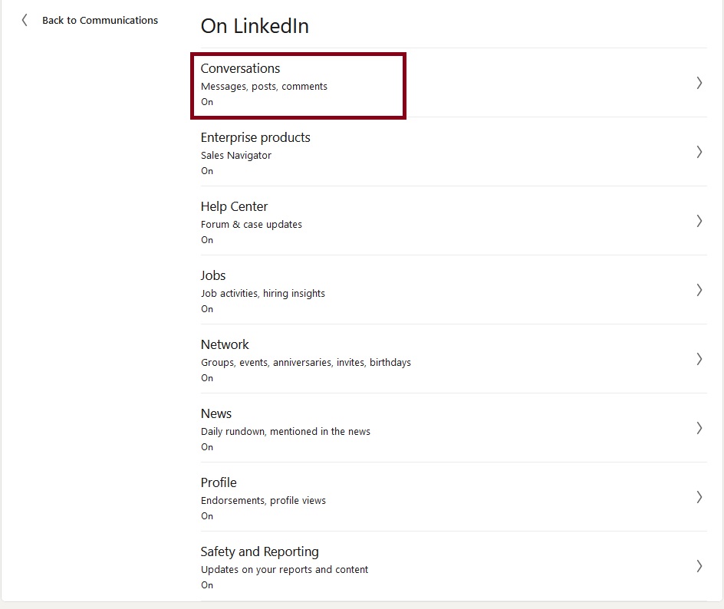Click the arrow icon on the Network row

pos(699,359)
